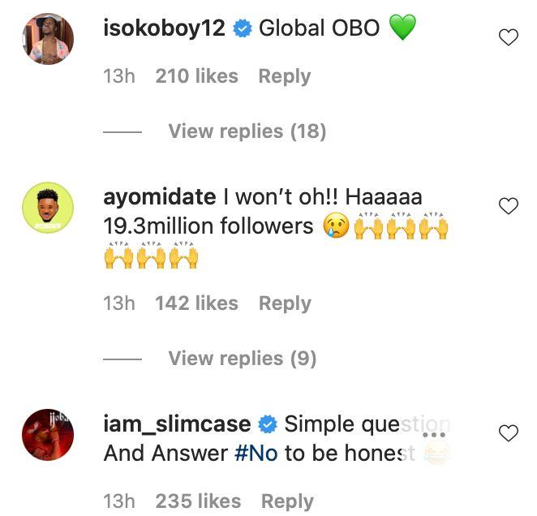View the 235 likes list
The height and width of the screenshot is (516, 537).
click(x=197, y=501)
